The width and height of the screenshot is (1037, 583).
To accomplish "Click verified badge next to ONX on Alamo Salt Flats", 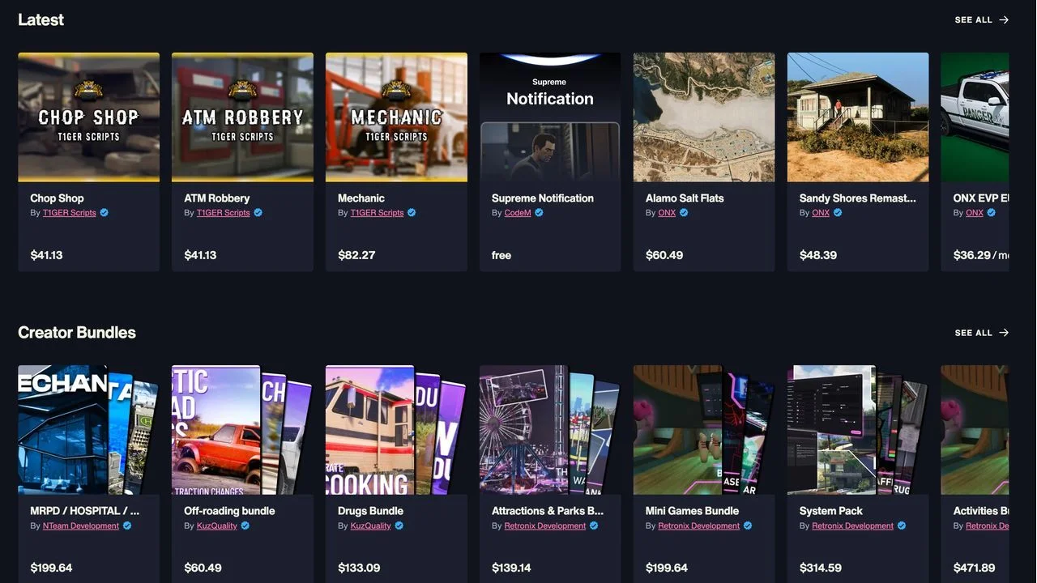I will tap(684, 213).
